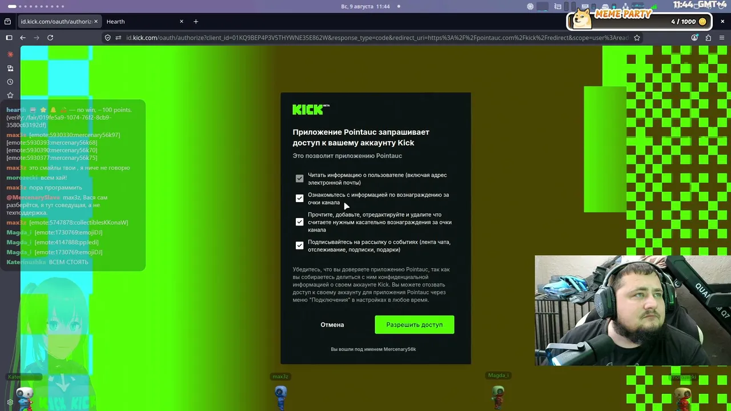
Task: Open site permissions icon in address bar
Action: click(118, 38)
